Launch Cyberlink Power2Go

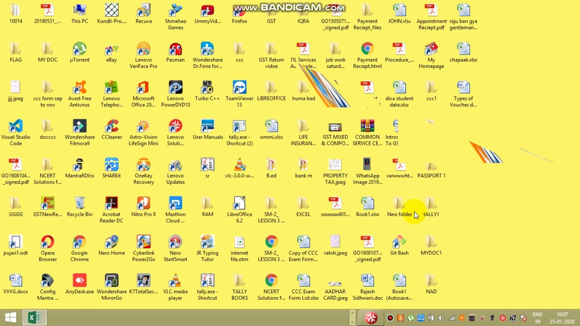pyautogui.click(x=144, y=249)
